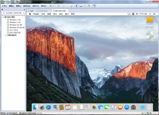Viewport: 159px width, 115px height.
Task: Collapse 我的计算机 tree node
Action: pyautogui.click(x=3, y=17)
